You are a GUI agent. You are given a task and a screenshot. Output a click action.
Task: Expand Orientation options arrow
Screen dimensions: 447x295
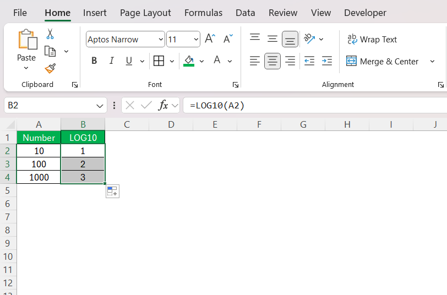[x=321, y=39]
